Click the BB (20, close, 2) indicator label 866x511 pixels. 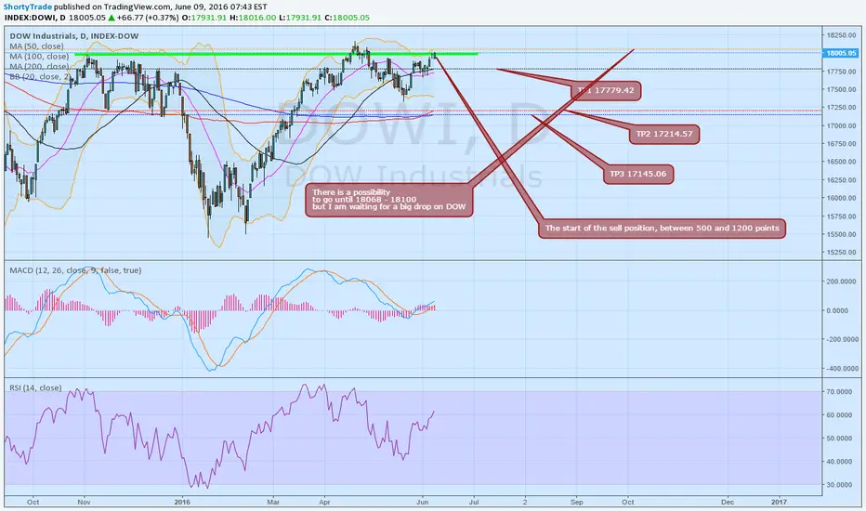pos(38,77)
